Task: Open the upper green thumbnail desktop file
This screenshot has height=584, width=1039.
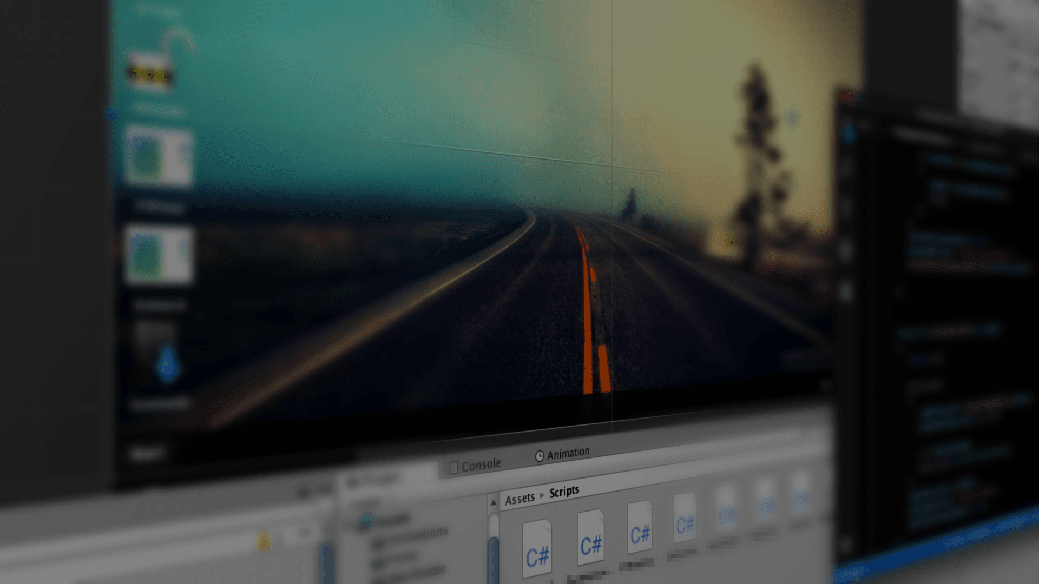Action: 158,156
